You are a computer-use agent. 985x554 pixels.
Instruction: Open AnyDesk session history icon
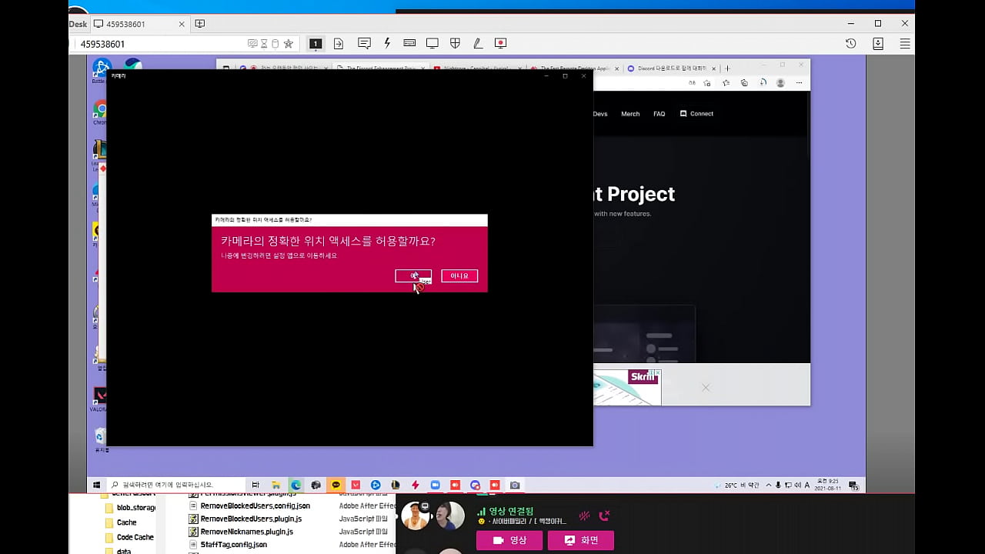tap(850, 44)
